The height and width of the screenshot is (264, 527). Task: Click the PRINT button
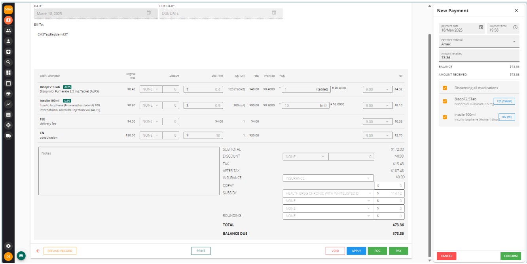click(x=201, y=251)
